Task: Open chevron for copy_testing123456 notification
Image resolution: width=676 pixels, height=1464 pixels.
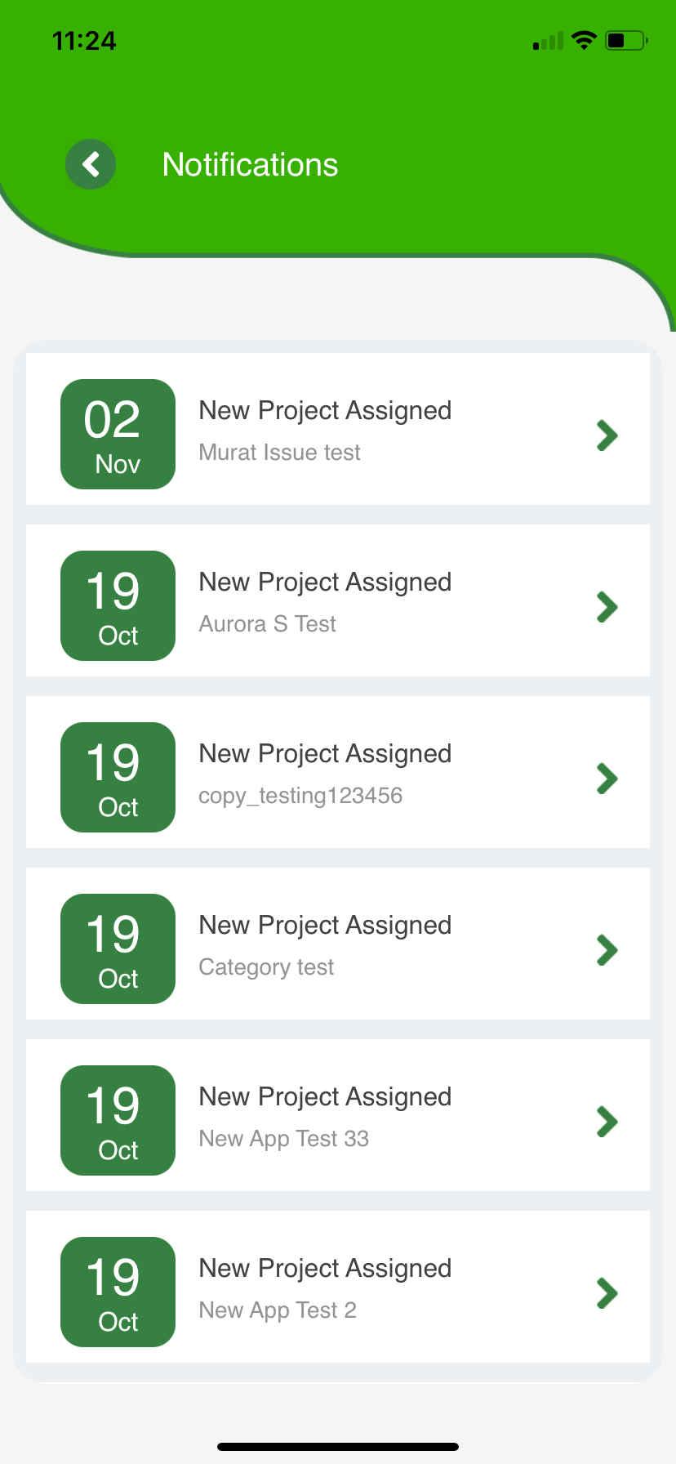Action: (x=607, y=779)
